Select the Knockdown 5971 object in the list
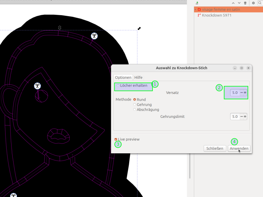This screenshot has height=197, width=263. 217,15
